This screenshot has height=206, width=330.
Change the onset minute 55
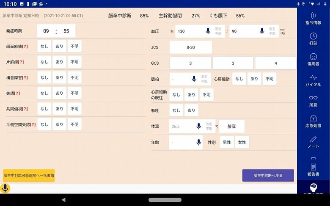point(66,31)
